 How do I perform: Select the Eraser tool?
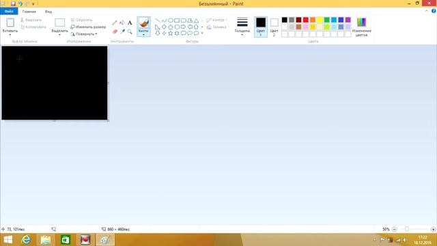tap(115, 32)
